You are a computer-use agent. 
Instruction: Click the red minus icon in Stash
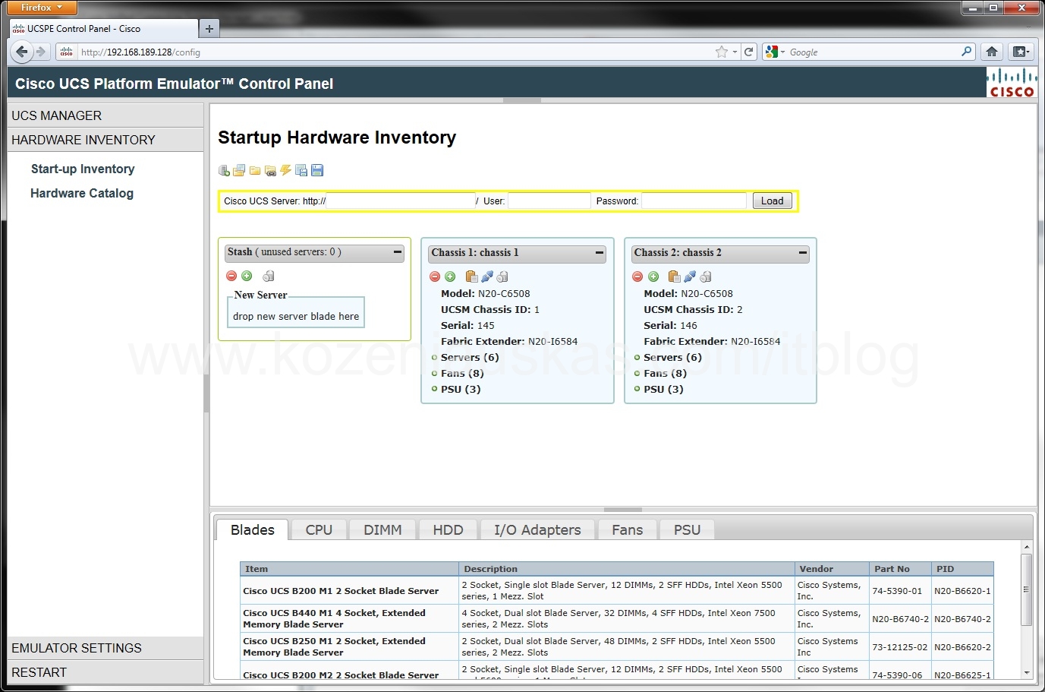(231, 276)
